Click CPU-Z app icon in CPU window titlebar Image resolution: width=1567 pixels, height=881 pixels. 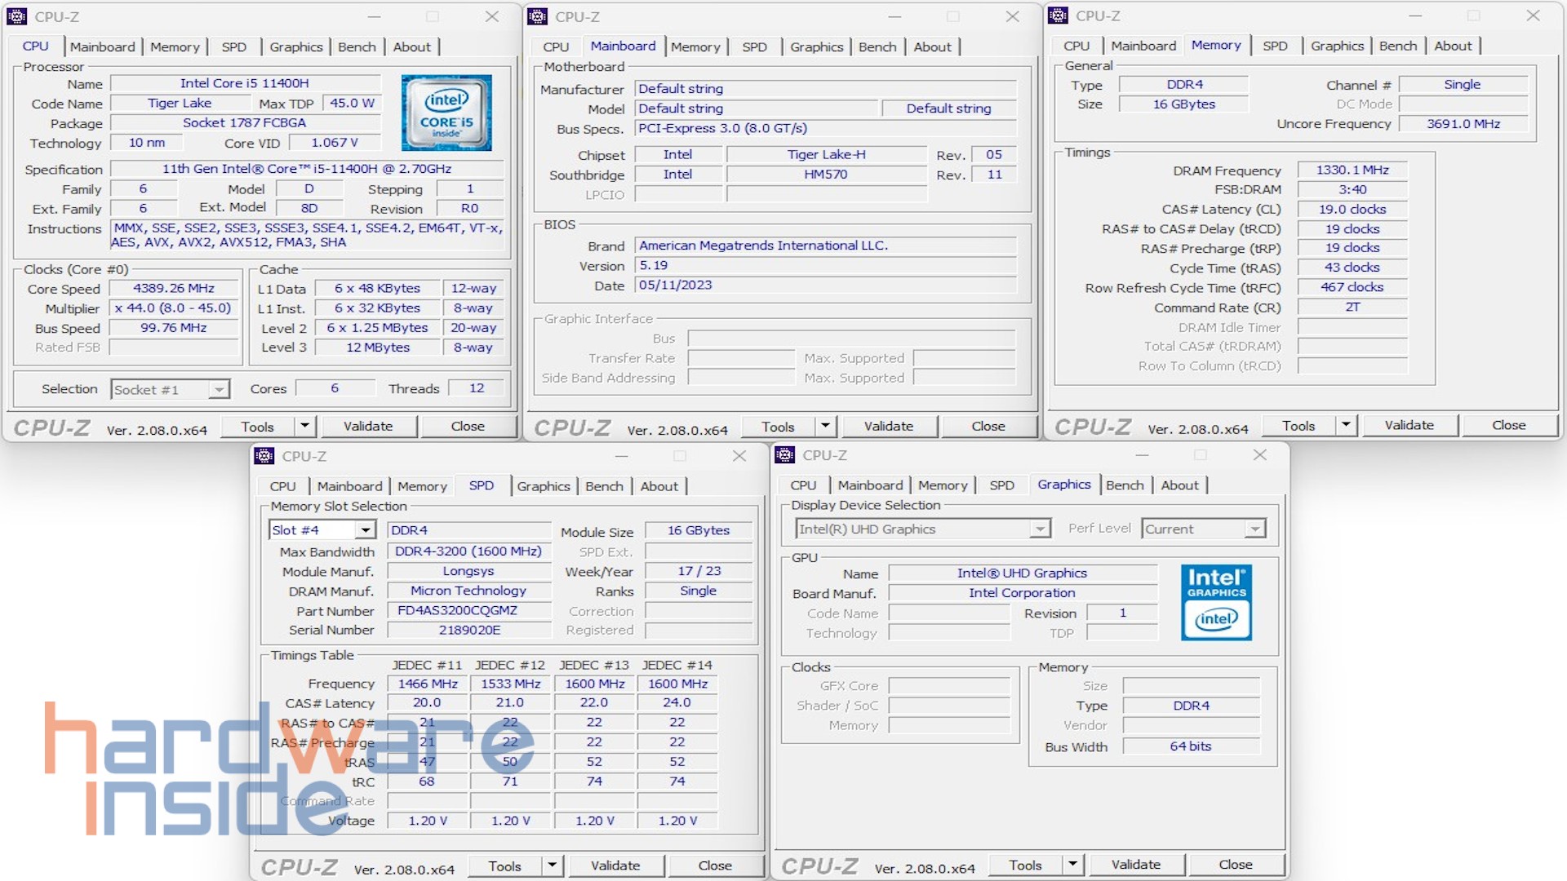[x=17, y=16]
